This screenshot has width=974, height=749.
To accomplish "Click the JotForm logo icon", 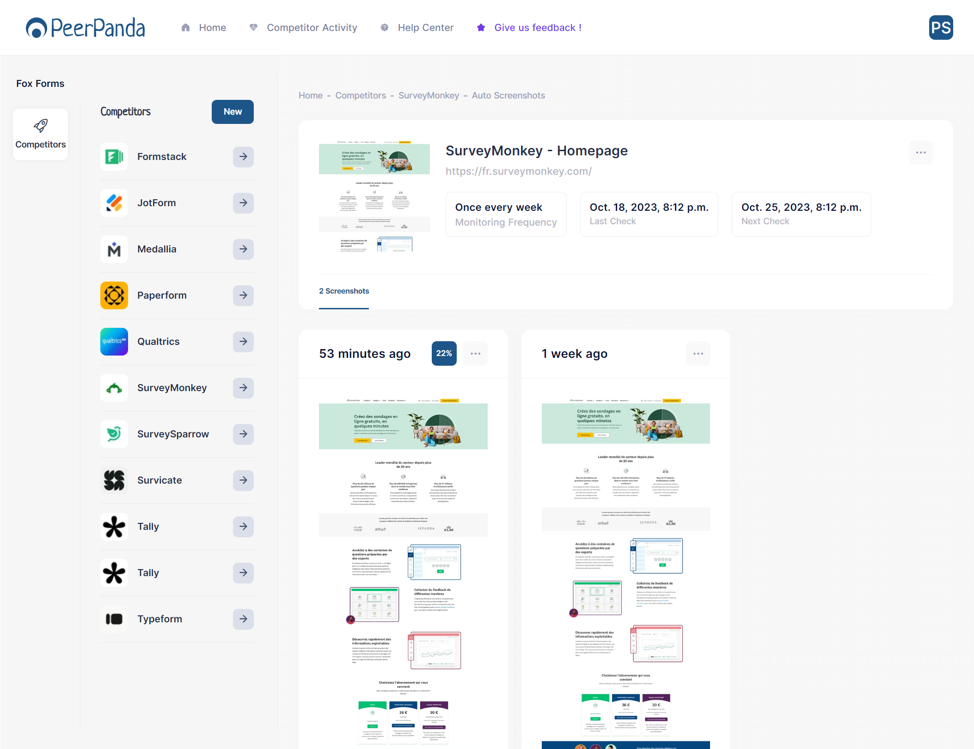I will [114, 203].
